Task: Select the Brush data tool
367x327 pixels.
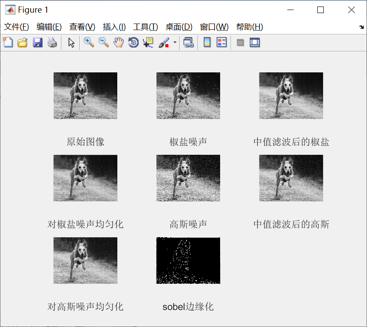Action: point(164,43)
